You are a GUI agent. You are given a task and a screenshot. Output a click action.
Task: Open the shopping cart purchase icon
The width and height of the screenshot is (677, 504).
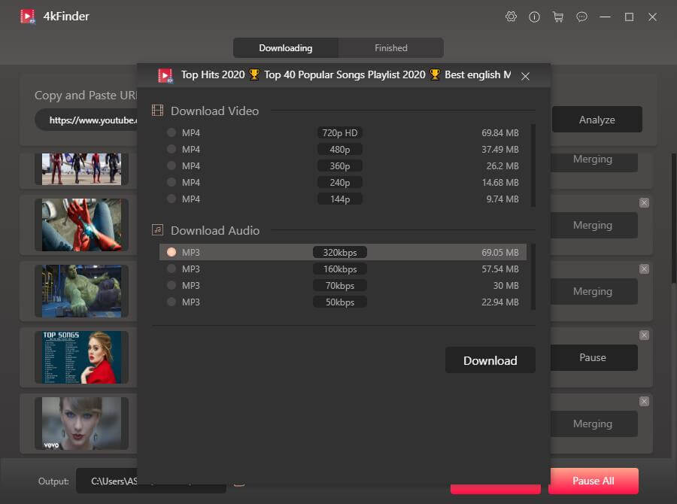click(557, 17)
